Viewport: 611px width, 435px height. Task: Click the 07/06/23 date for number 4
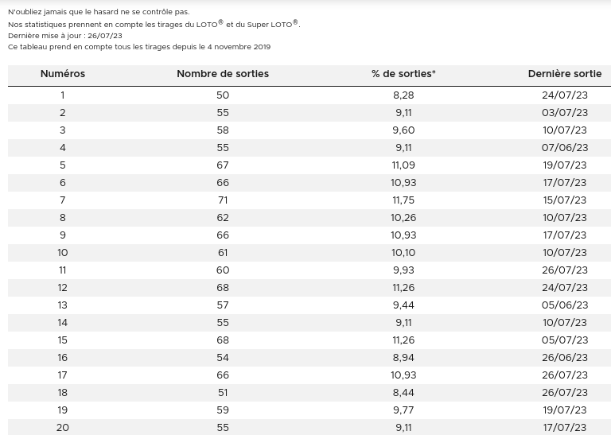(x=564, y=148)
